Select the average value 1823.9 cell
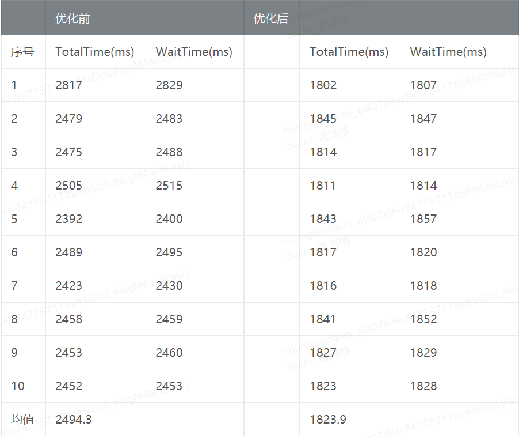The image size is (519, 438). [x=350, y=420]
